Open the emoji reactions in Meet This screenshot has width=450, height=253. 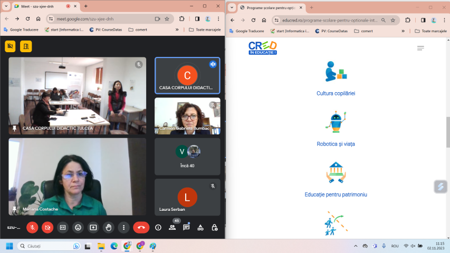point(78,228)
